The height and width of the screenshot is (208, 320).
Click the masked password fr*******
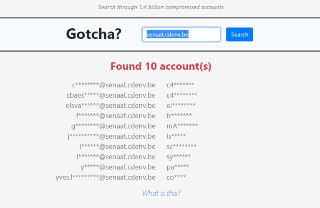(x=179, y=116)
